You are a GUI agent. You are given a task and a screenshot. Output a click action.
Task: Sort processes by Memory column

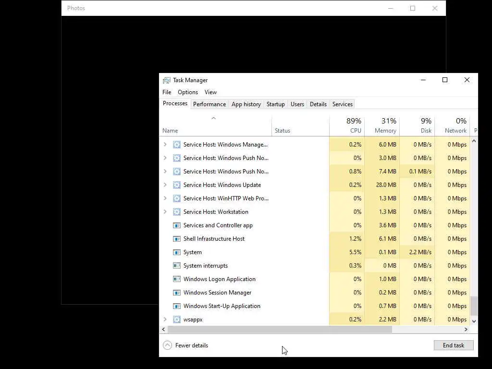point(382,125)
